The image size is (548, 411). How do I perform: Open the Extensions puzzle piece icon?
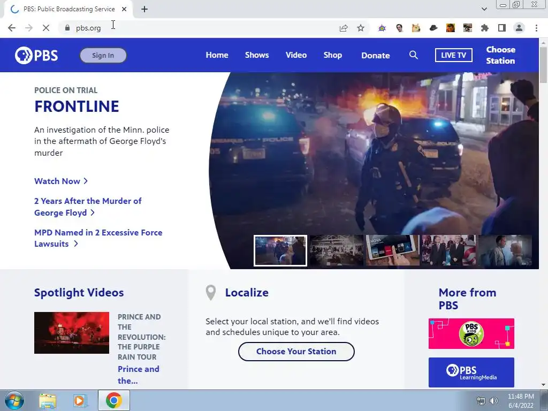[x=485, y=28]
